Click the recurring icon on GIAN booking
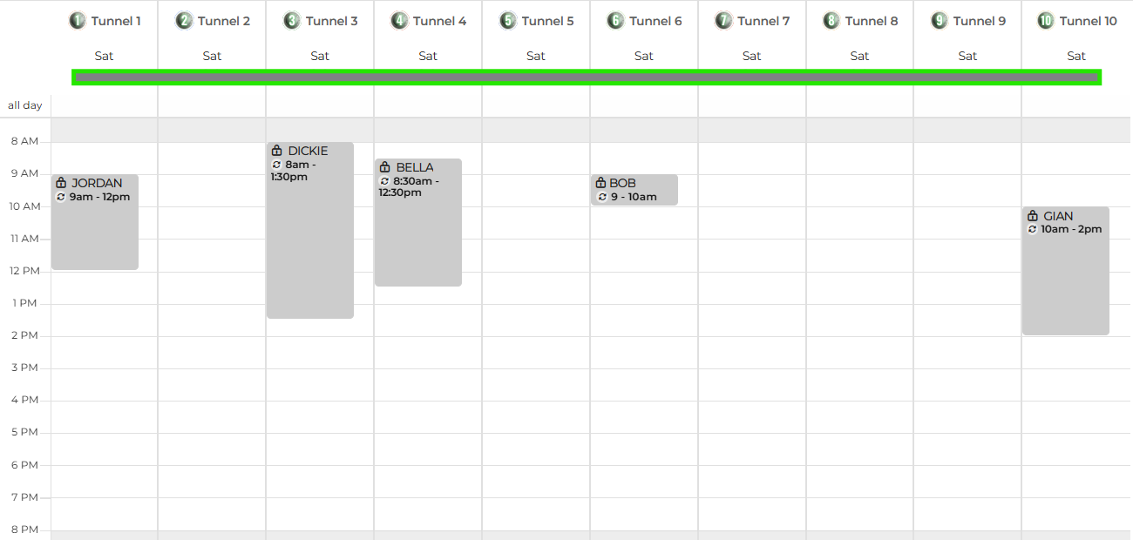The height and width of the screenshot is (540, 1133). [x=1032, y=229]
